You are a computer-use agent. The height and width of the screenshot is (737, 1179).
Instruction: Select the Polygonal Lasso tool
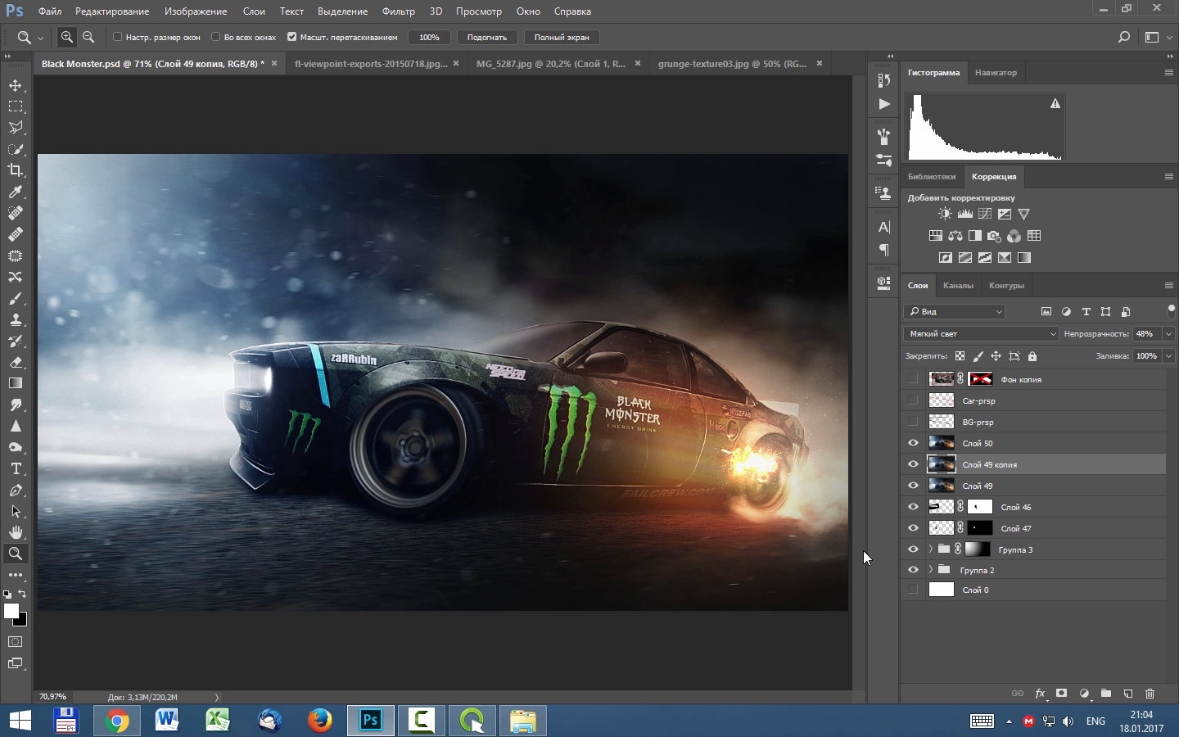(x=16, y=128)
